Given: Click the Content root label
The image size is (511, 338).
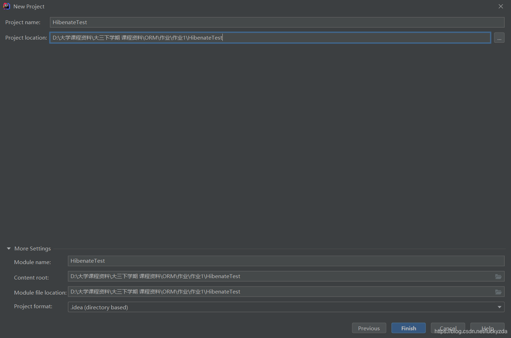Looking at the screenshot, I should click(x=32, y=278).
